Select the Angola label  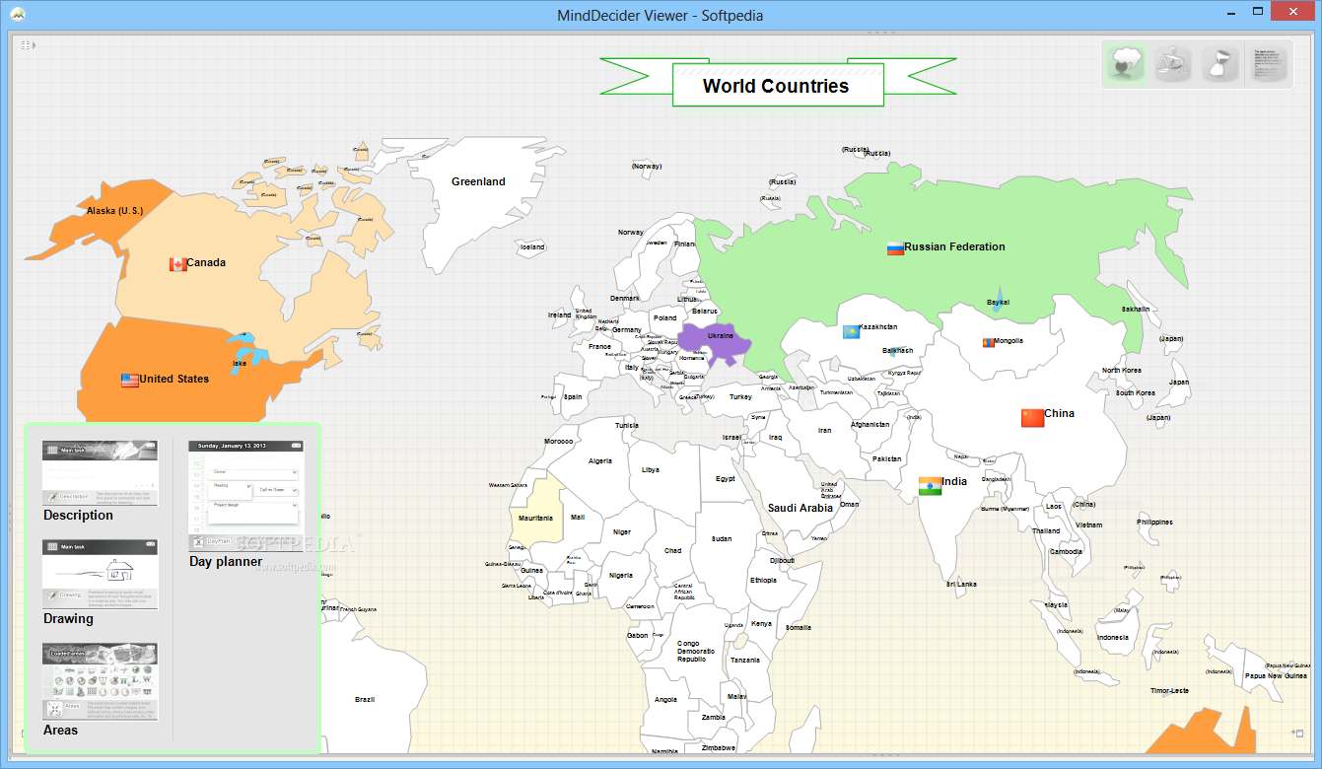[x=665, y=699]
